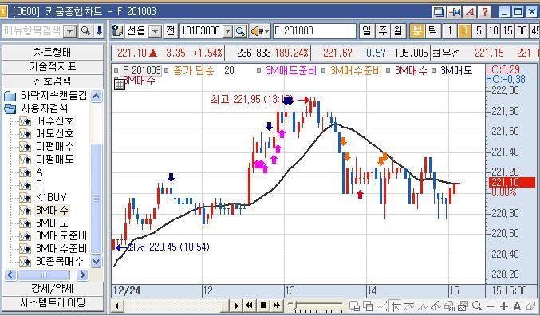The height and width of the screenshot is (316, 540).
Task: Click the grid table icon in chart corner
Action: pos(120,84)
